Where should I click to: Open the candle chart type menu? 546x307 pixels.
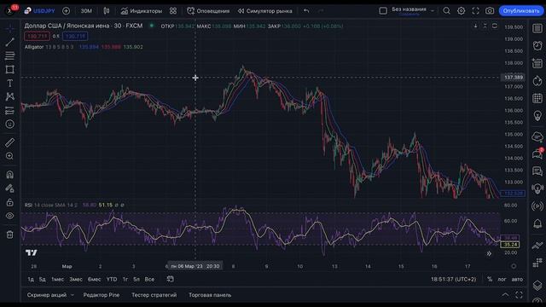106,11
